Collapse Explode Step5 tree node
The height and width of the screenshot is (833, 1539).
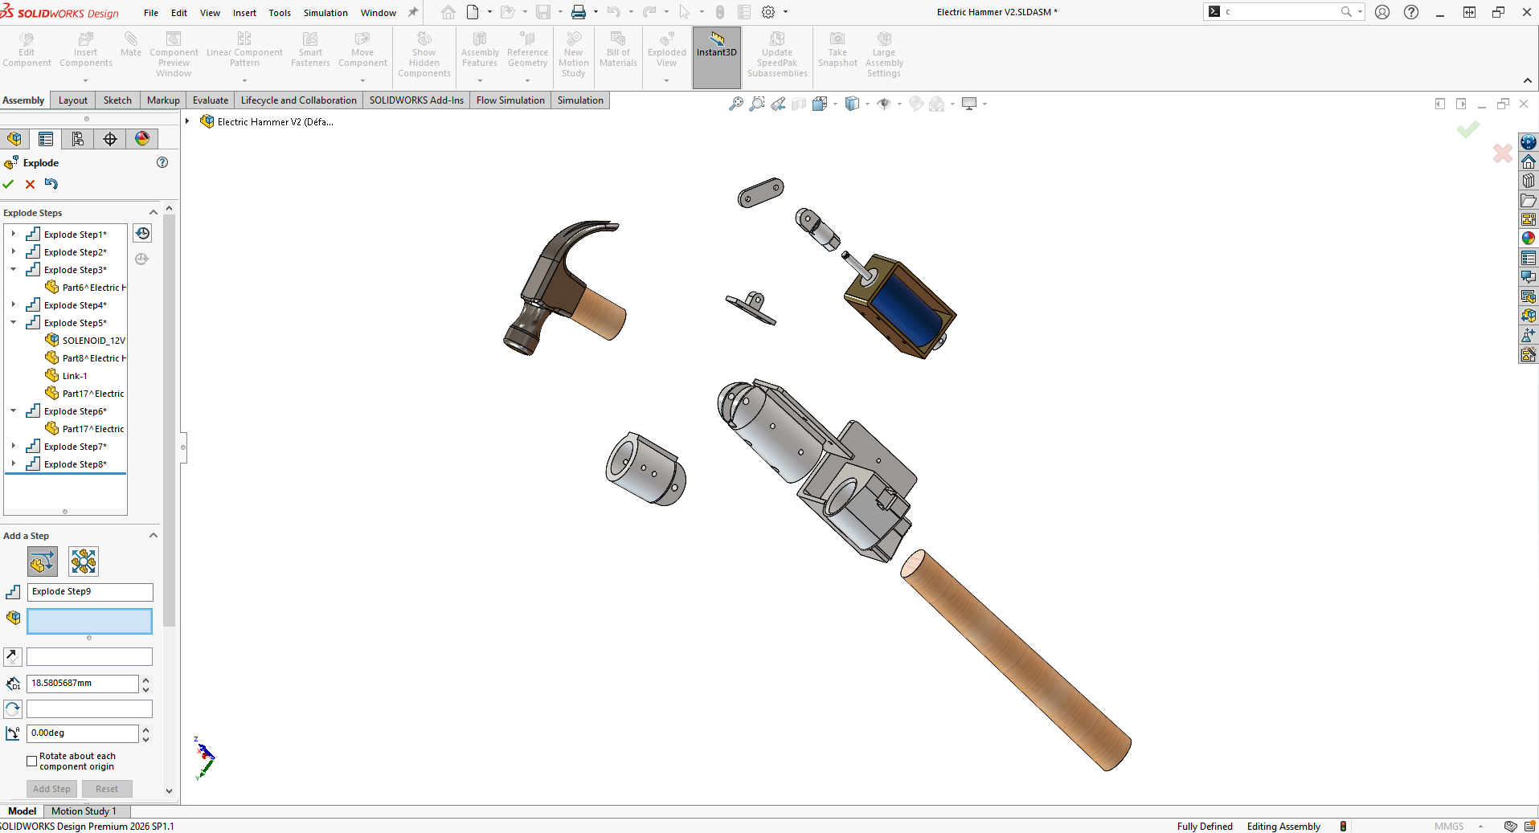pos(14,323)
